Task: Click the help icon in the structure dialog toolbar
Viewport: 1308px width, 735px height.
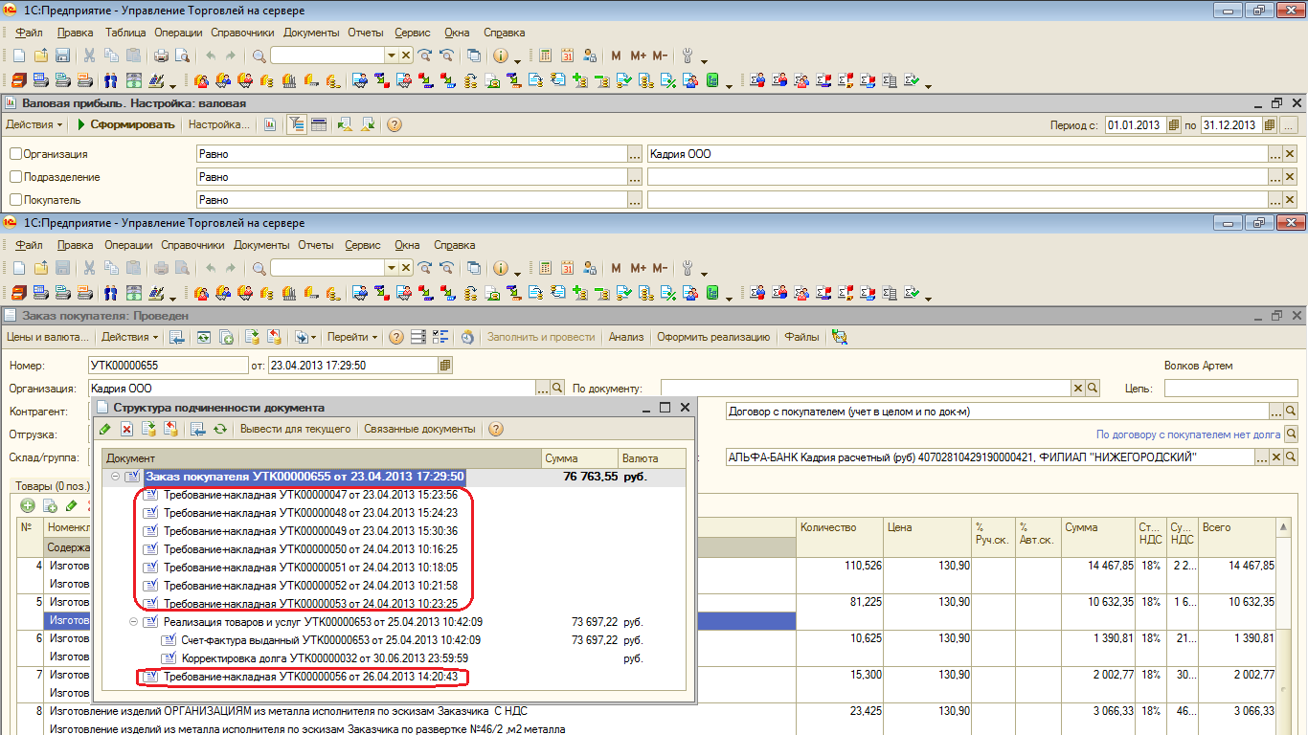Action: click(496, 429)
